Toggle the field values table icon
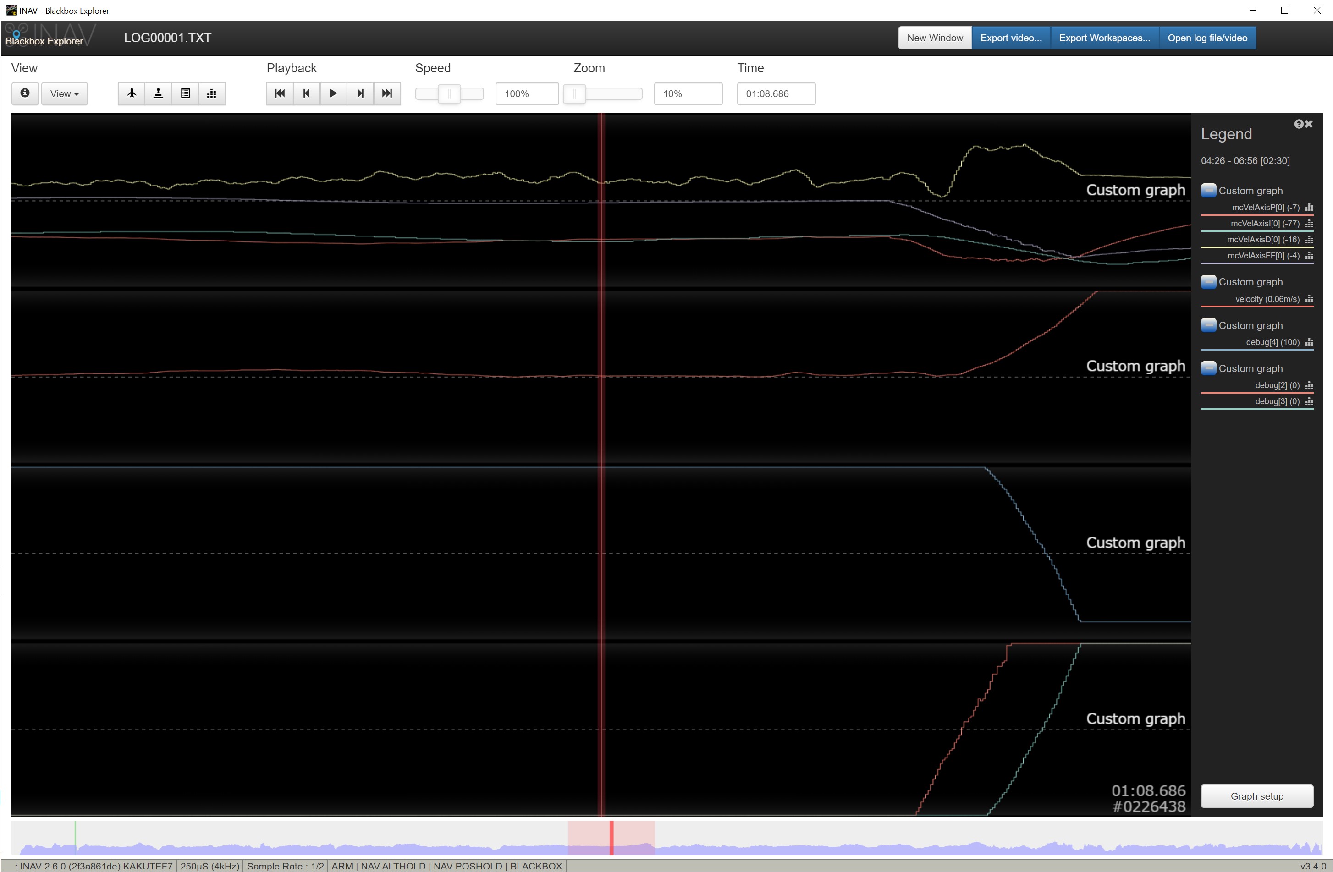 point(185,93)
